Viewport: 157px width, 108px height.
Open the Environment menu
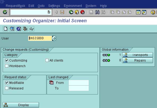click(x=73, y=6)
